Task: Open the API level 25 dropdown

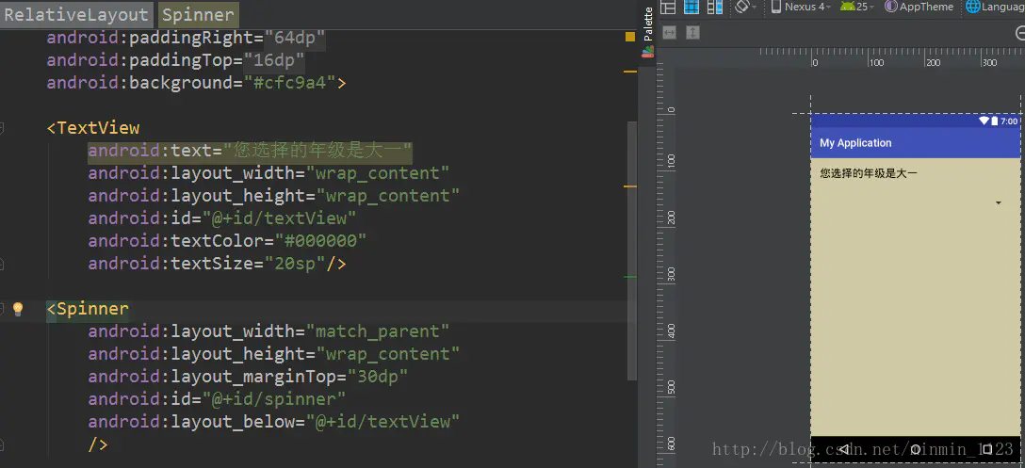Action: [857, 7]
